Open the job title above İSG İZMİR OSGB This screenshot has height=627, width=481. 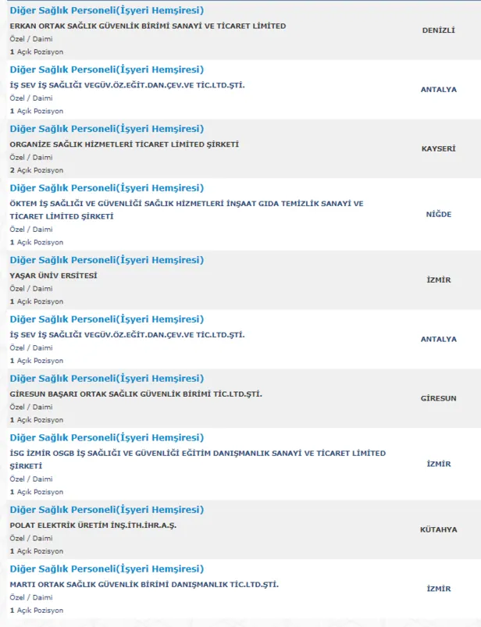106,438
